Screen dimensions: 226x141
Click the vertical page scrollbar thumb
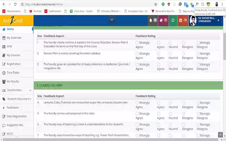225,46
